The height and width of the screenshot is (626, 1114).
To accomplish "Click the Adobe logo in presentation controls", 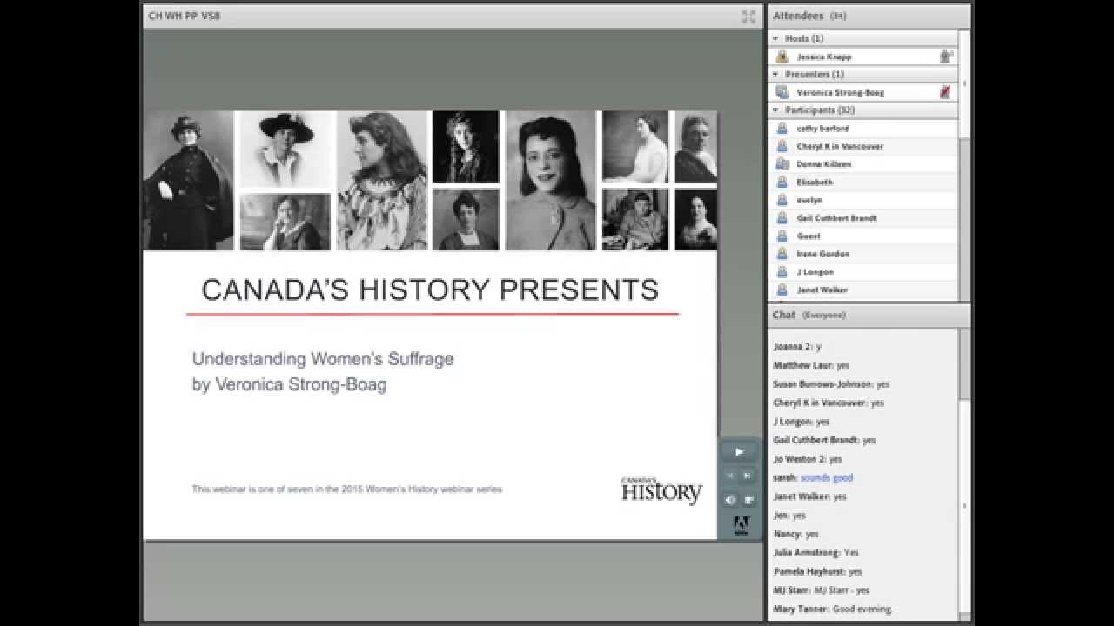I will point(741,525).
